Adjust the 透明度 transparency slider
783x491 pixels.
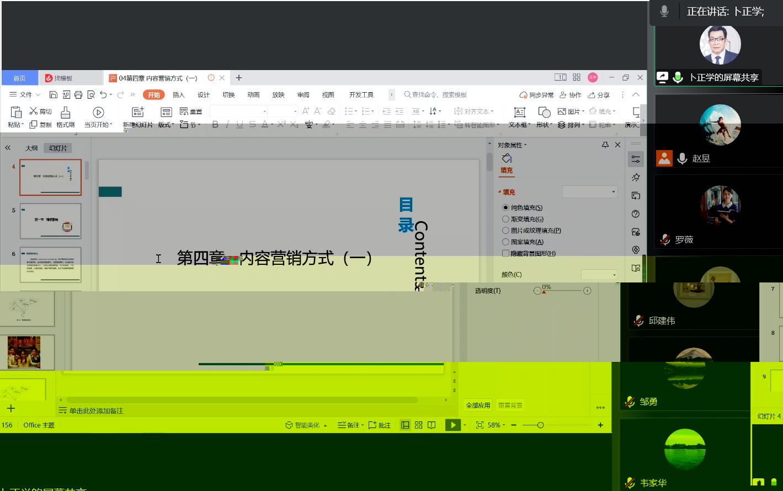pyautogui.click(x=562, y=291)
